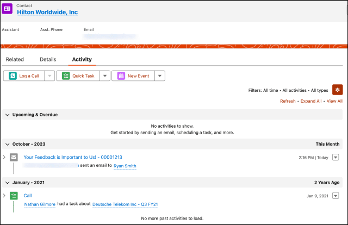Open the timeline filter settings gear

[x=337, y=90]
